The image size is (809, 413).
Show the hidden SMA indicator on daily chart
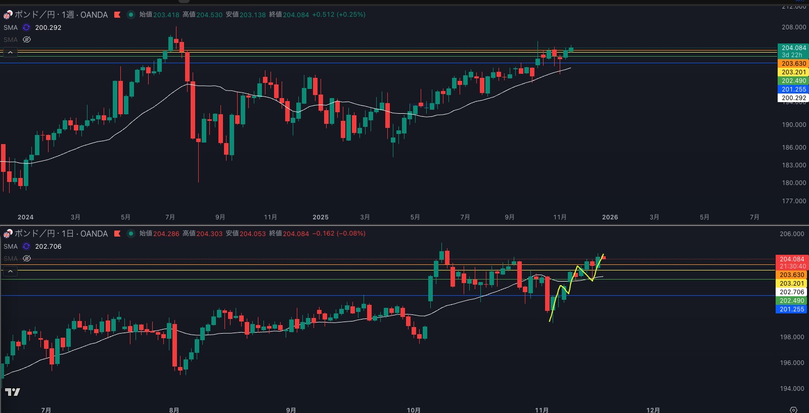point(27,258)
